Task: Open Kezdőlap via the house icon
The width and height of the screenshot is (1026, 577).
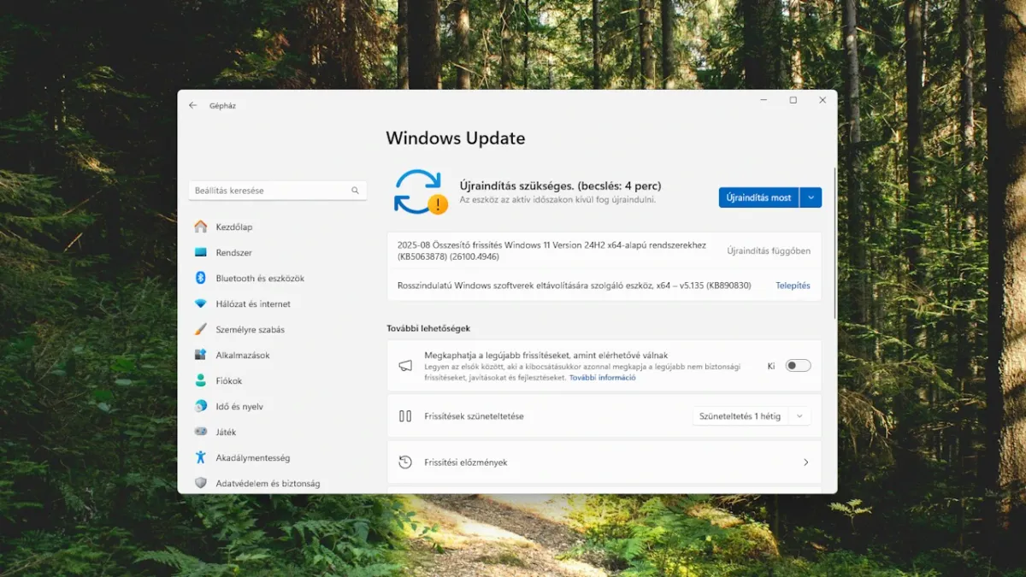Action: point(201,227)
